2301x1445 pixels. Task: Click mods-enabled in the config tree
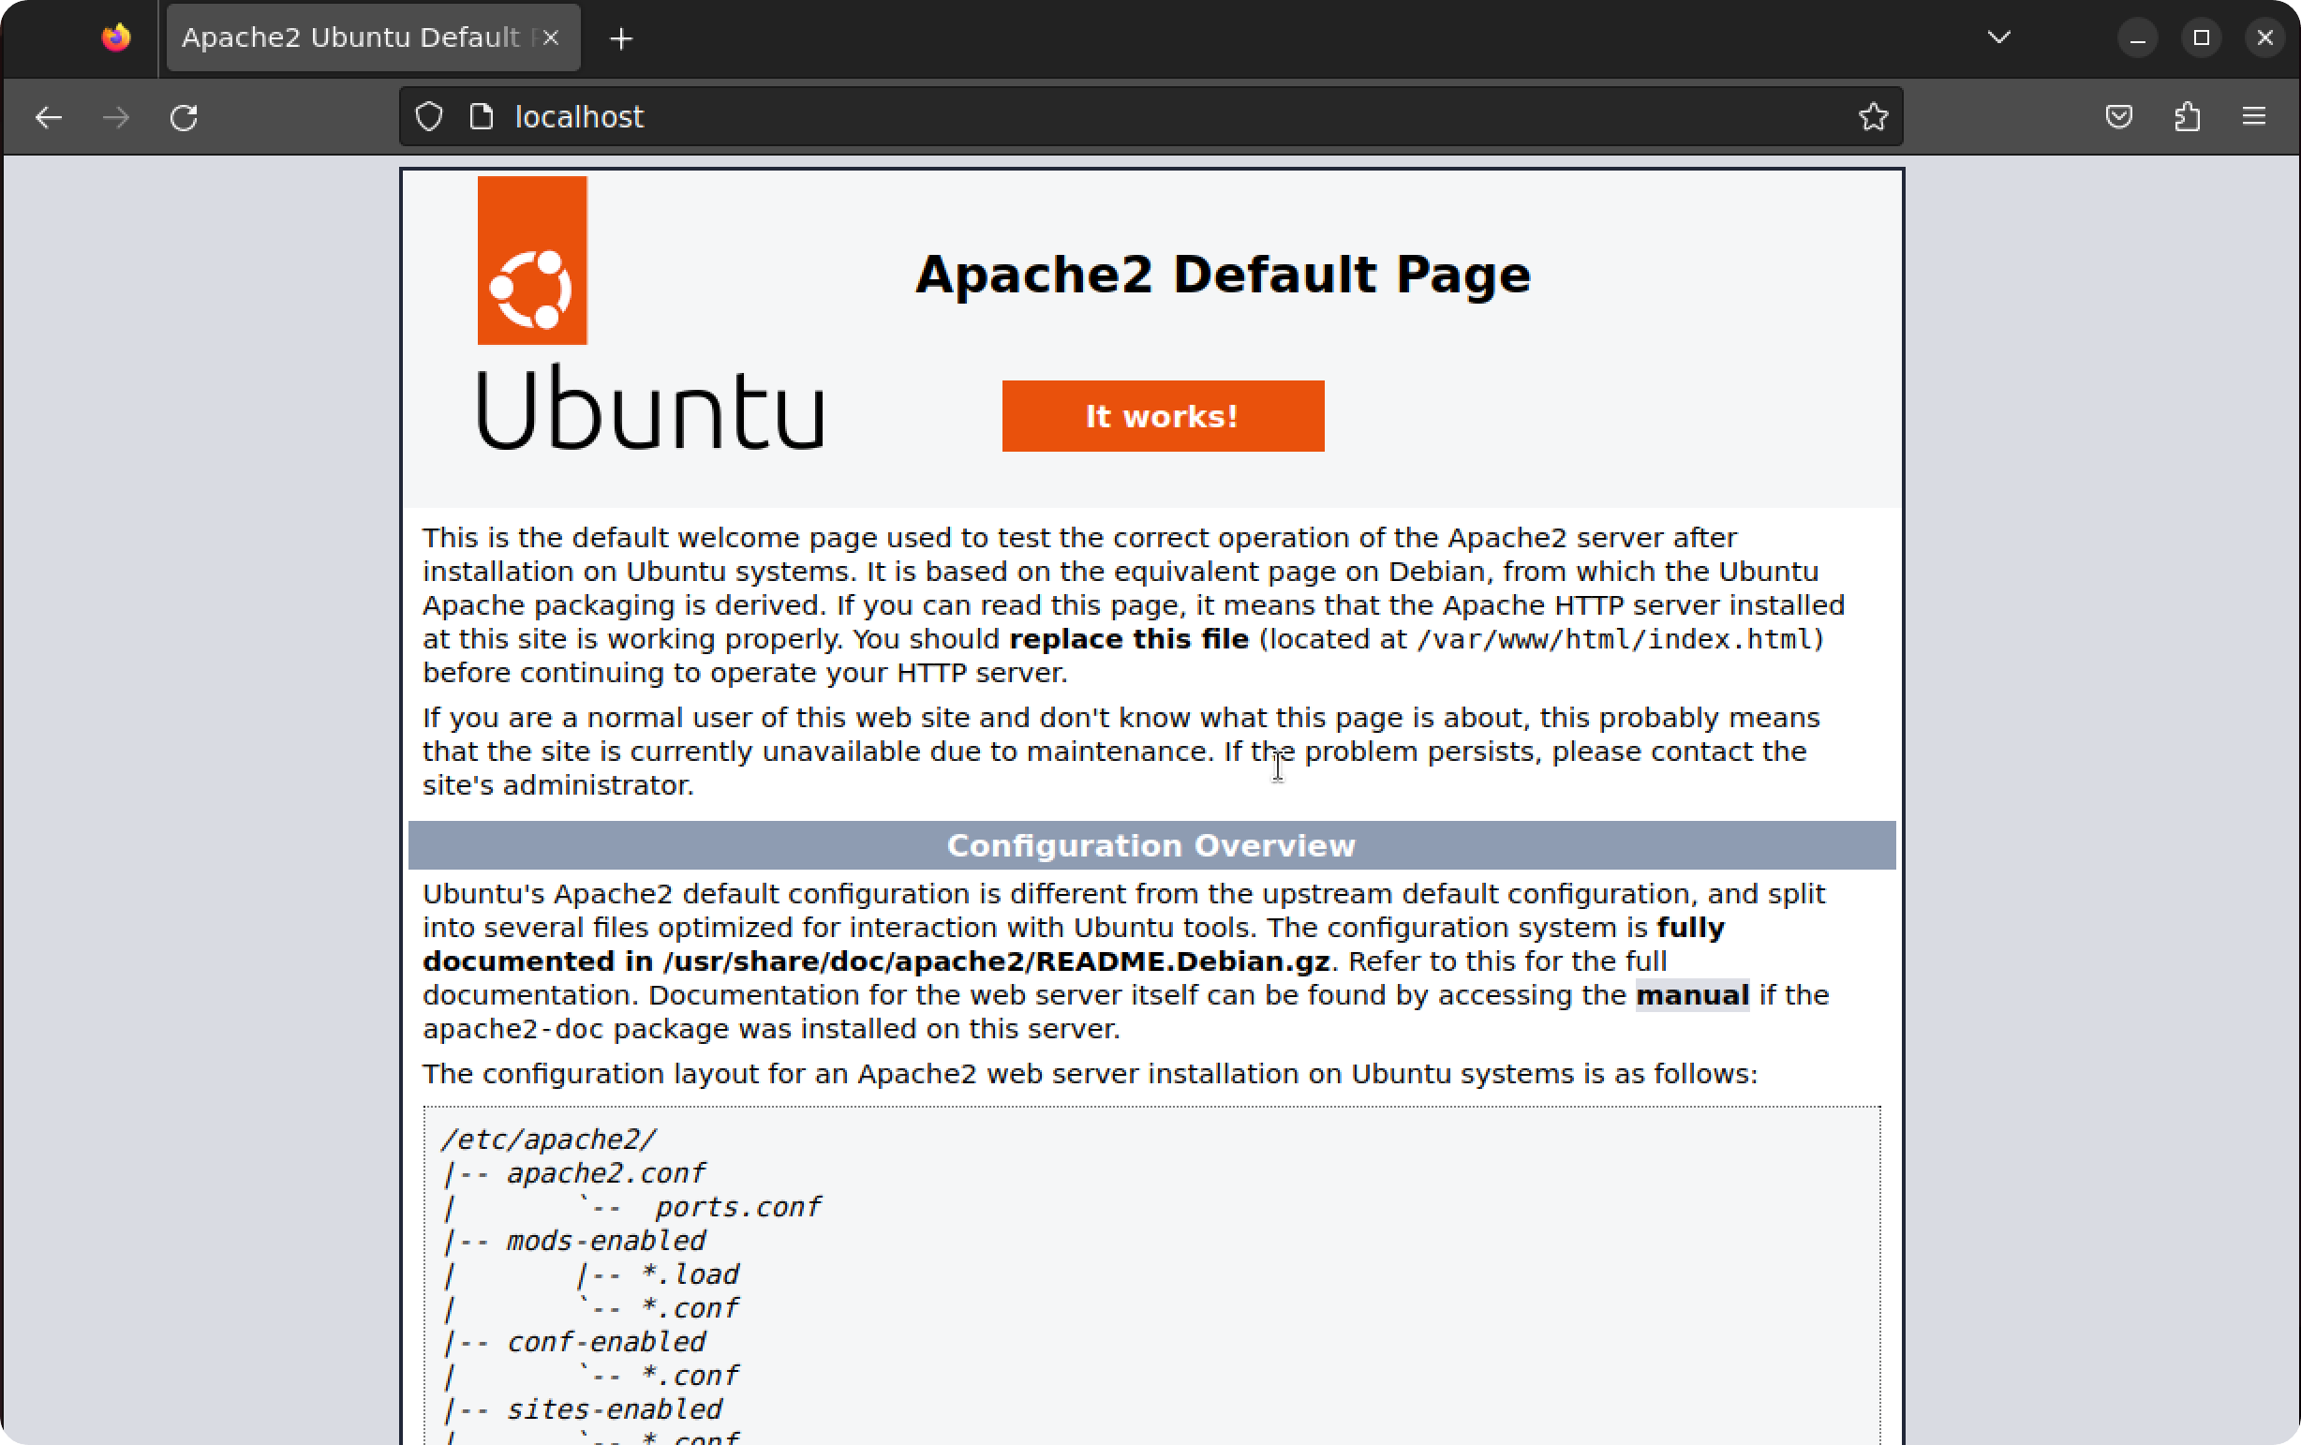pos(605,1241)
